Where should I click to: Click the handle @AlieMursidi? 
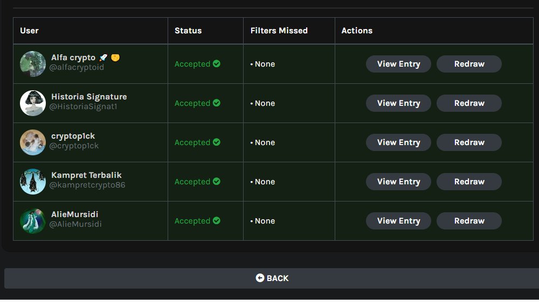click(75, 224)
